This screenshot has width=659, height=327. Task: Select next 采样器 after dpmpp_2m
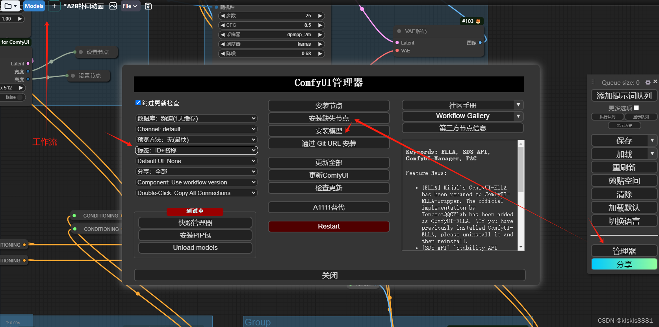[320, 35]
